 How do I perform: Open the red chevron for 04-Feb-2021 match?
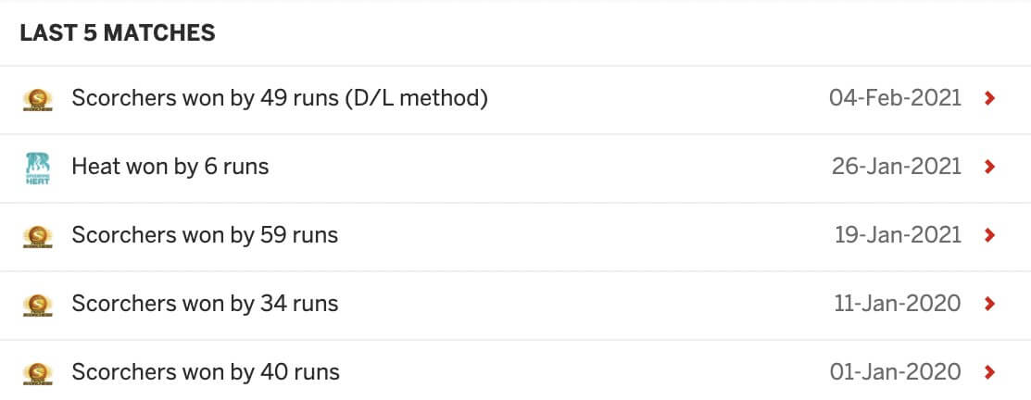[x=989, y=98]
